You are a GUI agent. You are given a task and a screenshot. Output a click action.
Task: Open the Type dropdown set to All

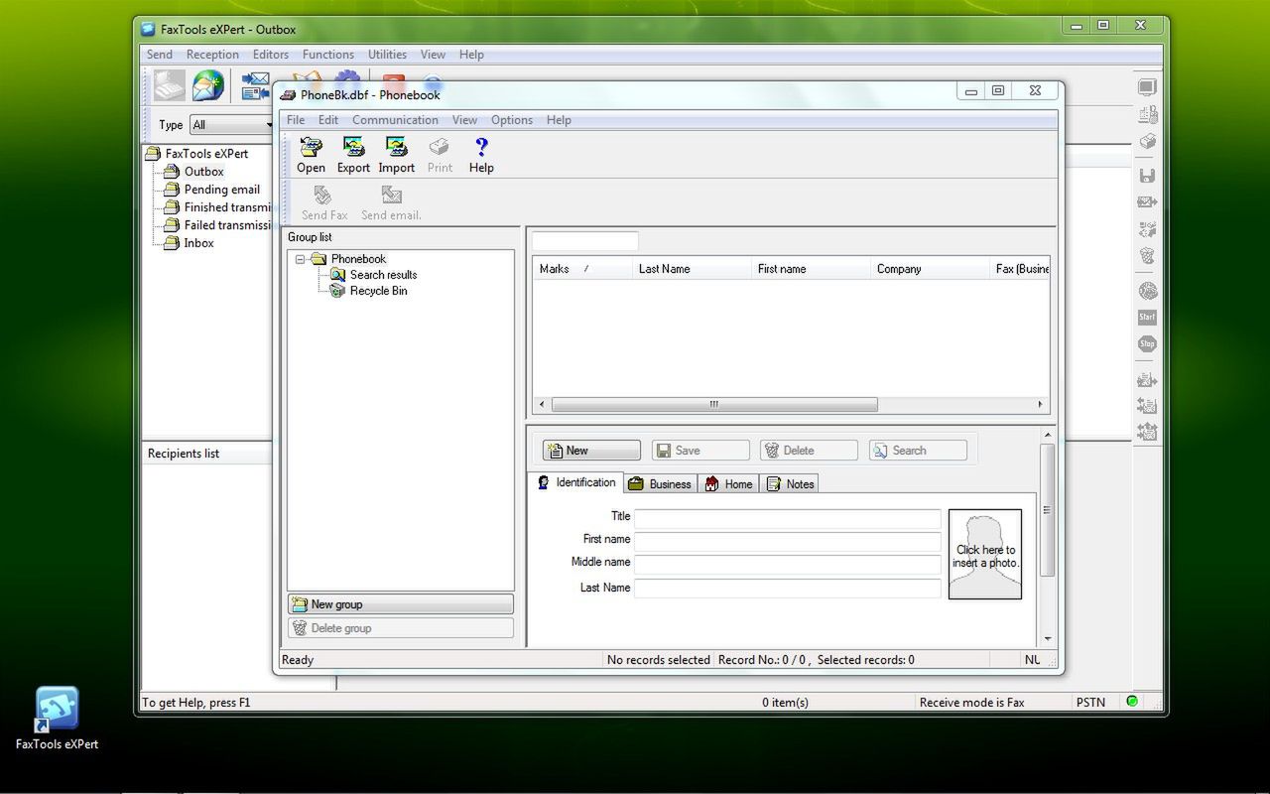tap(233, 125)
